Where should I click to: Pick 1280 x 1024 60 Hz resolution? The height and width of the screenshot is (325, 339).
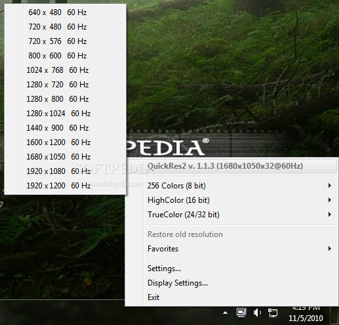pyautogui.click(x=65, y=114)
